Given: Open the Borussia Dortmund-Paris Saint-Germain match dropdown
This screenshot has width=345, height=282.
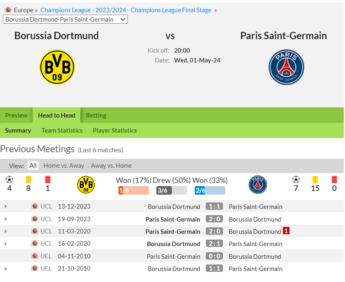Looking at the screenshot, I should (65, 19).
